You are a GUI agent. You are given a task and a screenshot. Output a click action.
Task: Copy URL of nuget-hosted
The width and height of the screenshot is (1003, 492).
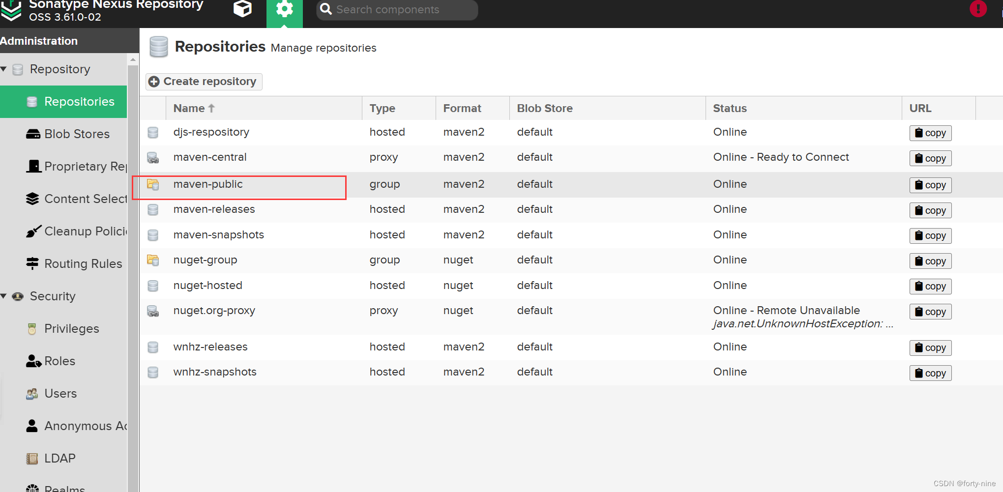(x=930, y=287)
